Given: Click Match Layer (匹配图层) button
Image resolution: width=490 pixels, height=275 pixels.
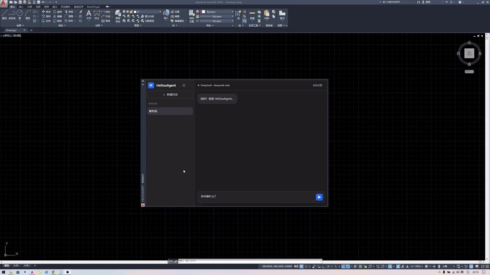Looking at the screenshot, I should [x=148, y=21].
